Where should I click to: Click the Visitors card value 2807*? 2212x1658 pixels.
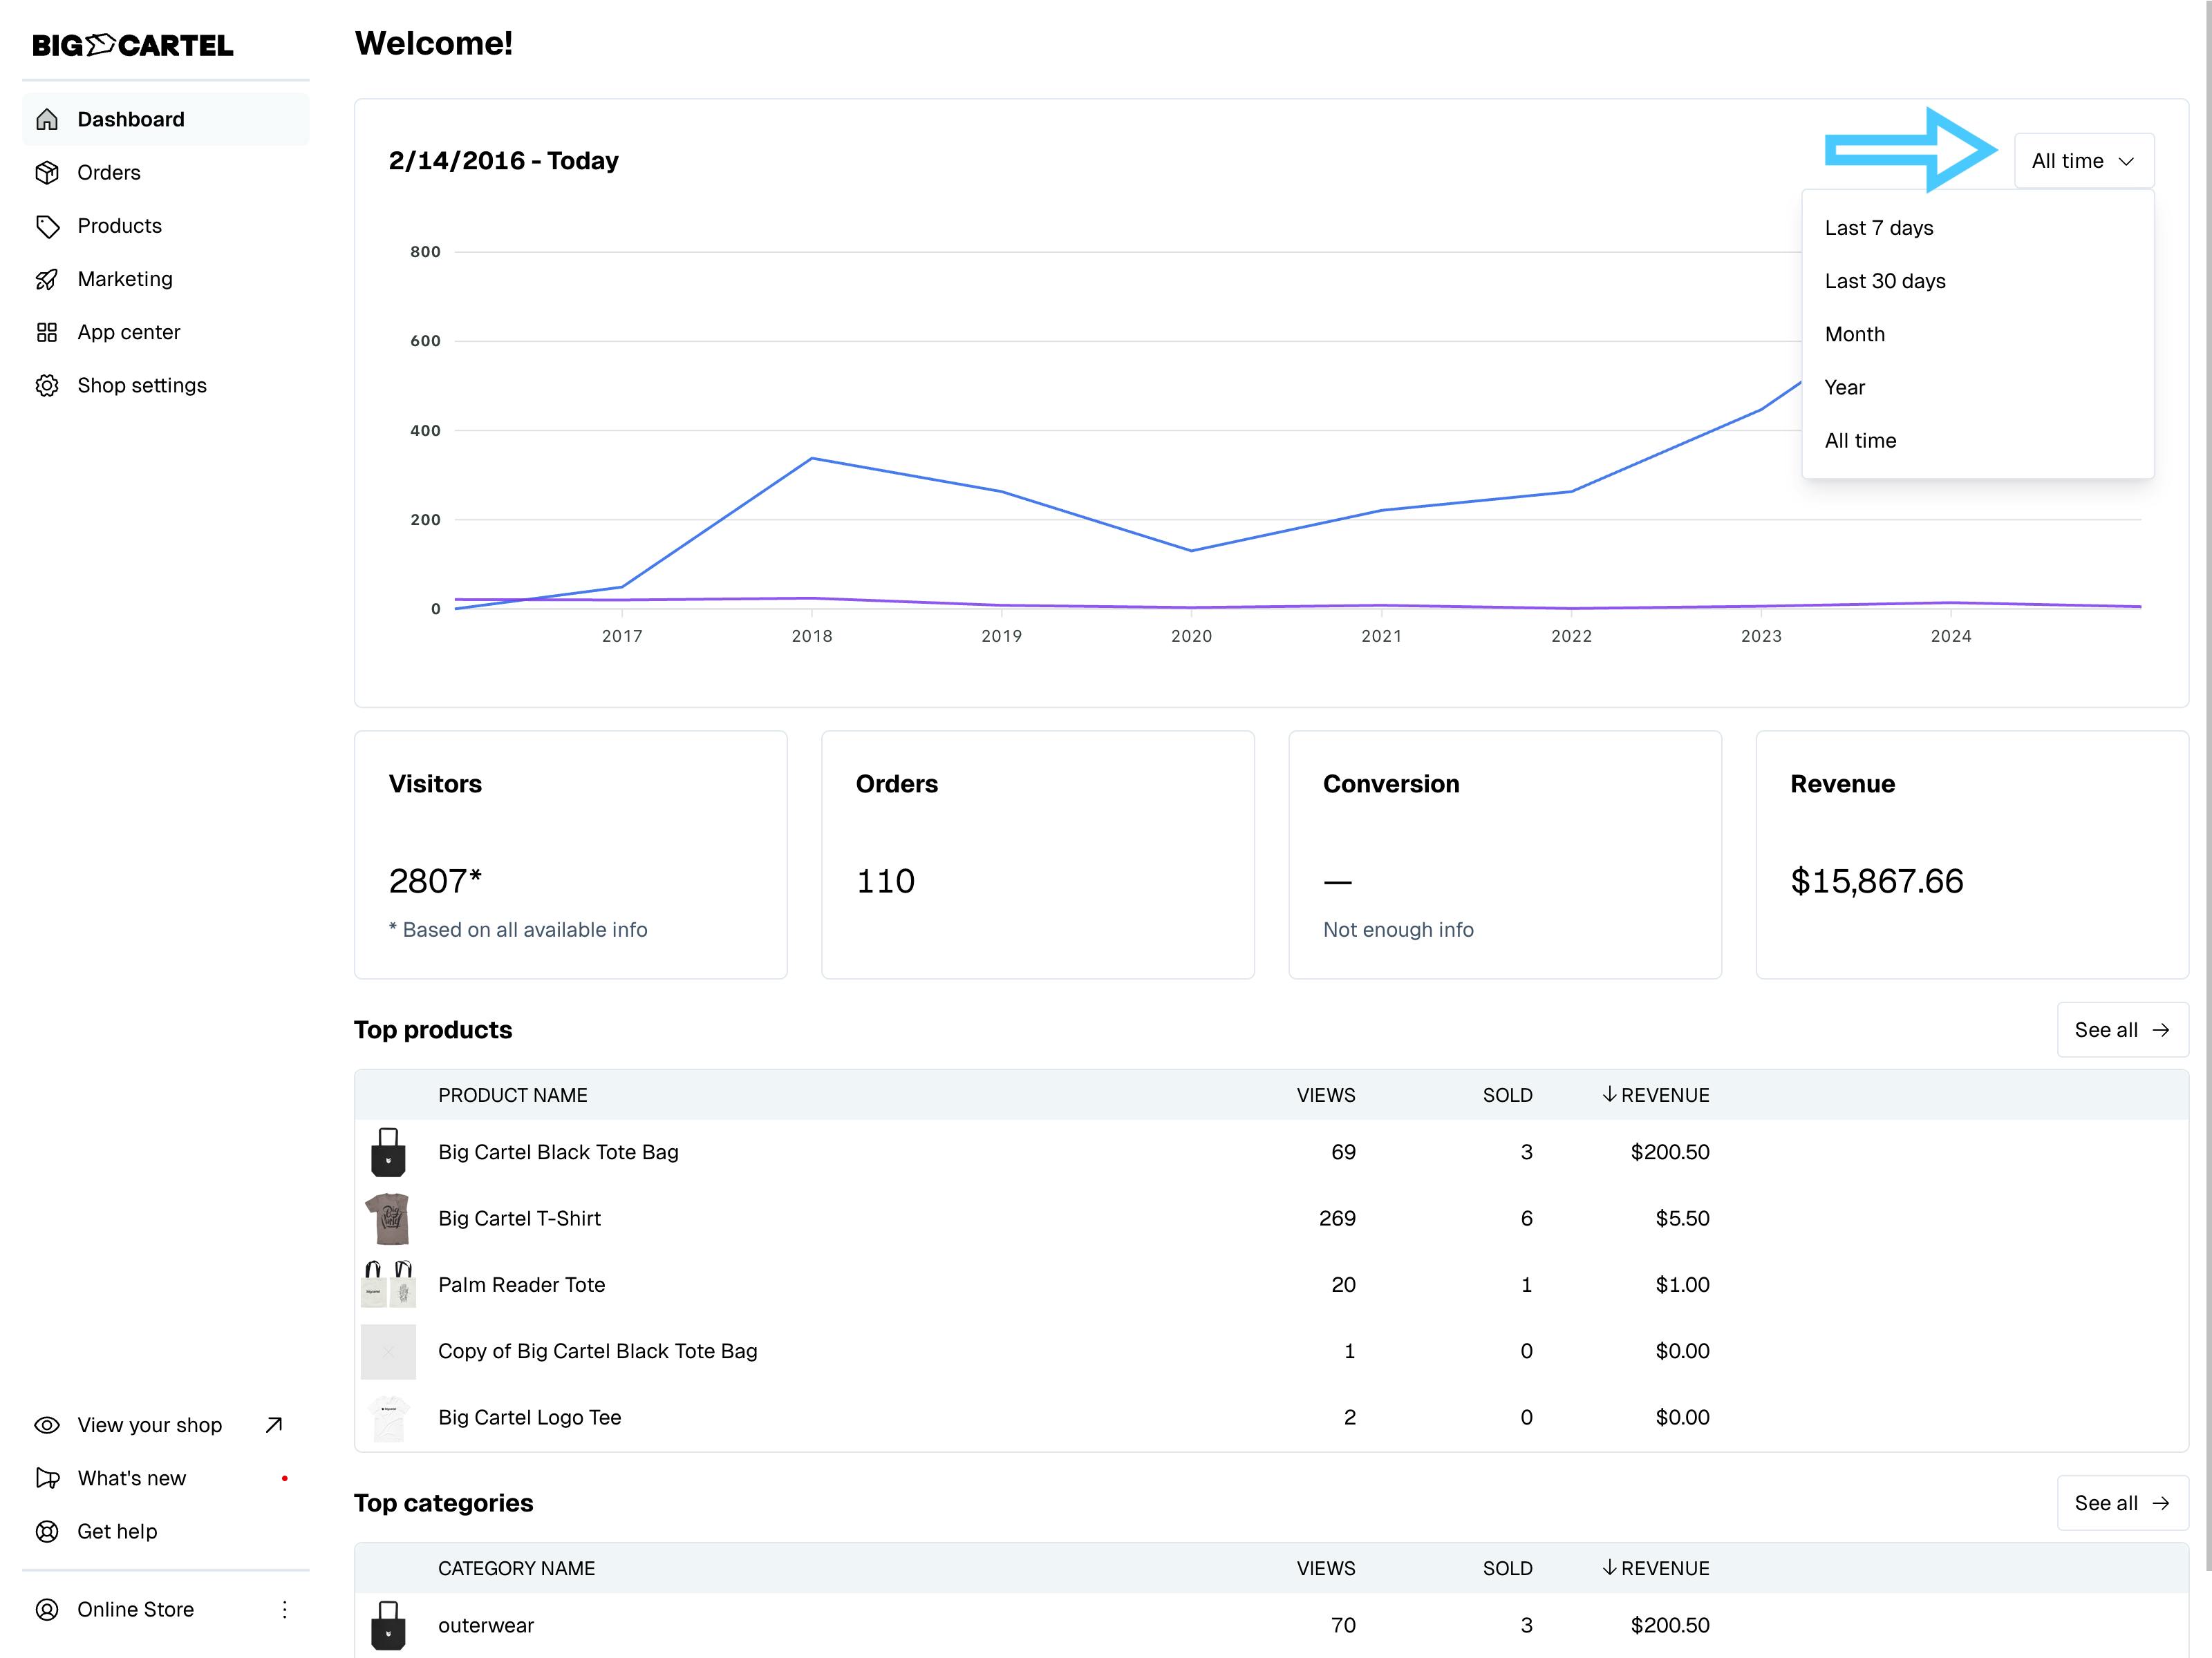pyautogui.click(x=435, y=881)
